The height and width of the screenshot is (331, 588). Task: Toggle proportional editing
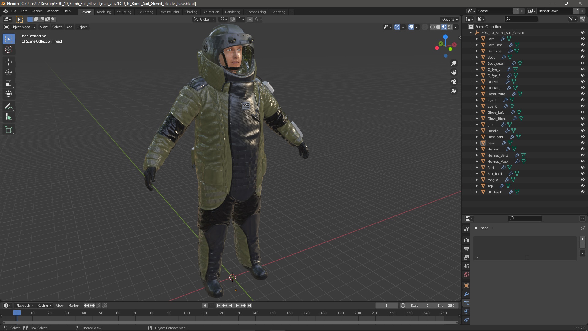pos(250,19)
